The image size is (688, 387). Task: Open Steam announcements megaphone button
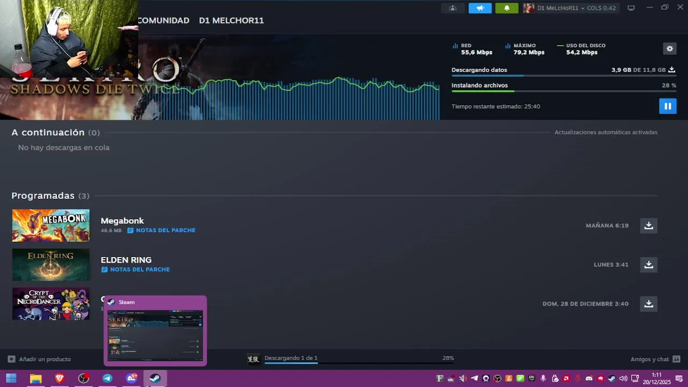click(480, 8)
